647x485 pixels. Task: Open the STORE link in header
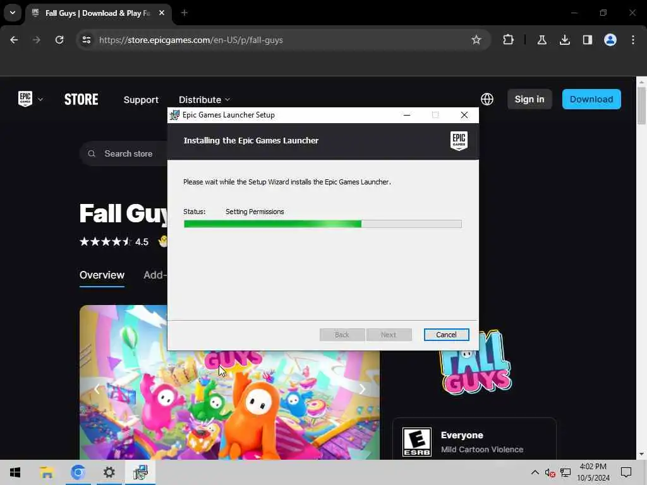(x=82, y=99)
